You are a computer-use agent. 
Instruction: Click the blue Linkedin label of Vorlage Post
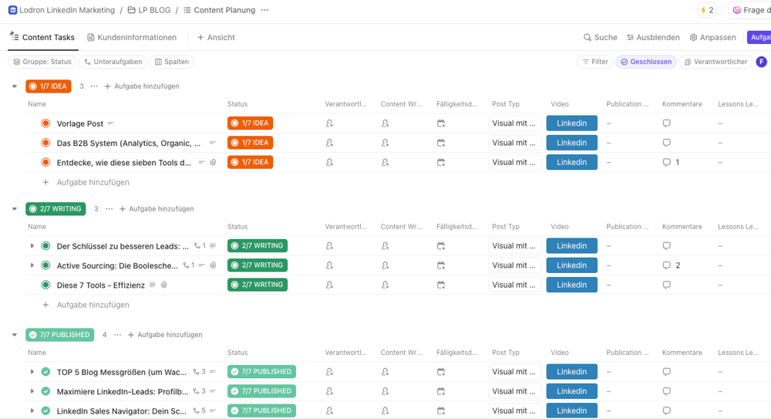point(572,123)
